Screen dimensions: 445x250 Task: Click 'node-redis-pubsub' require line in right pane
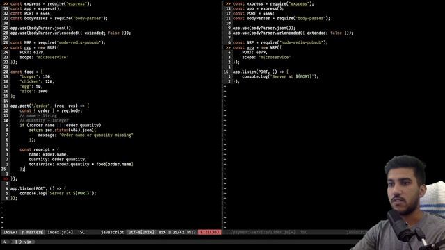tap(280, 43)
